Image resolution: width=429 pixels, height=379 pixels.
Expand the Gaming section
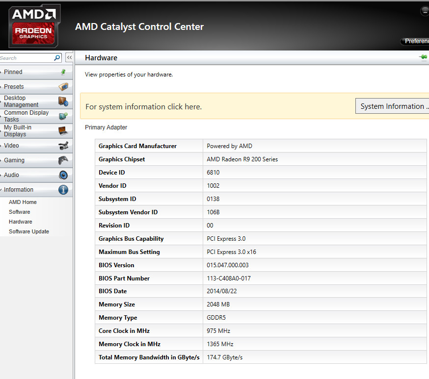click(x=36, y=160)
